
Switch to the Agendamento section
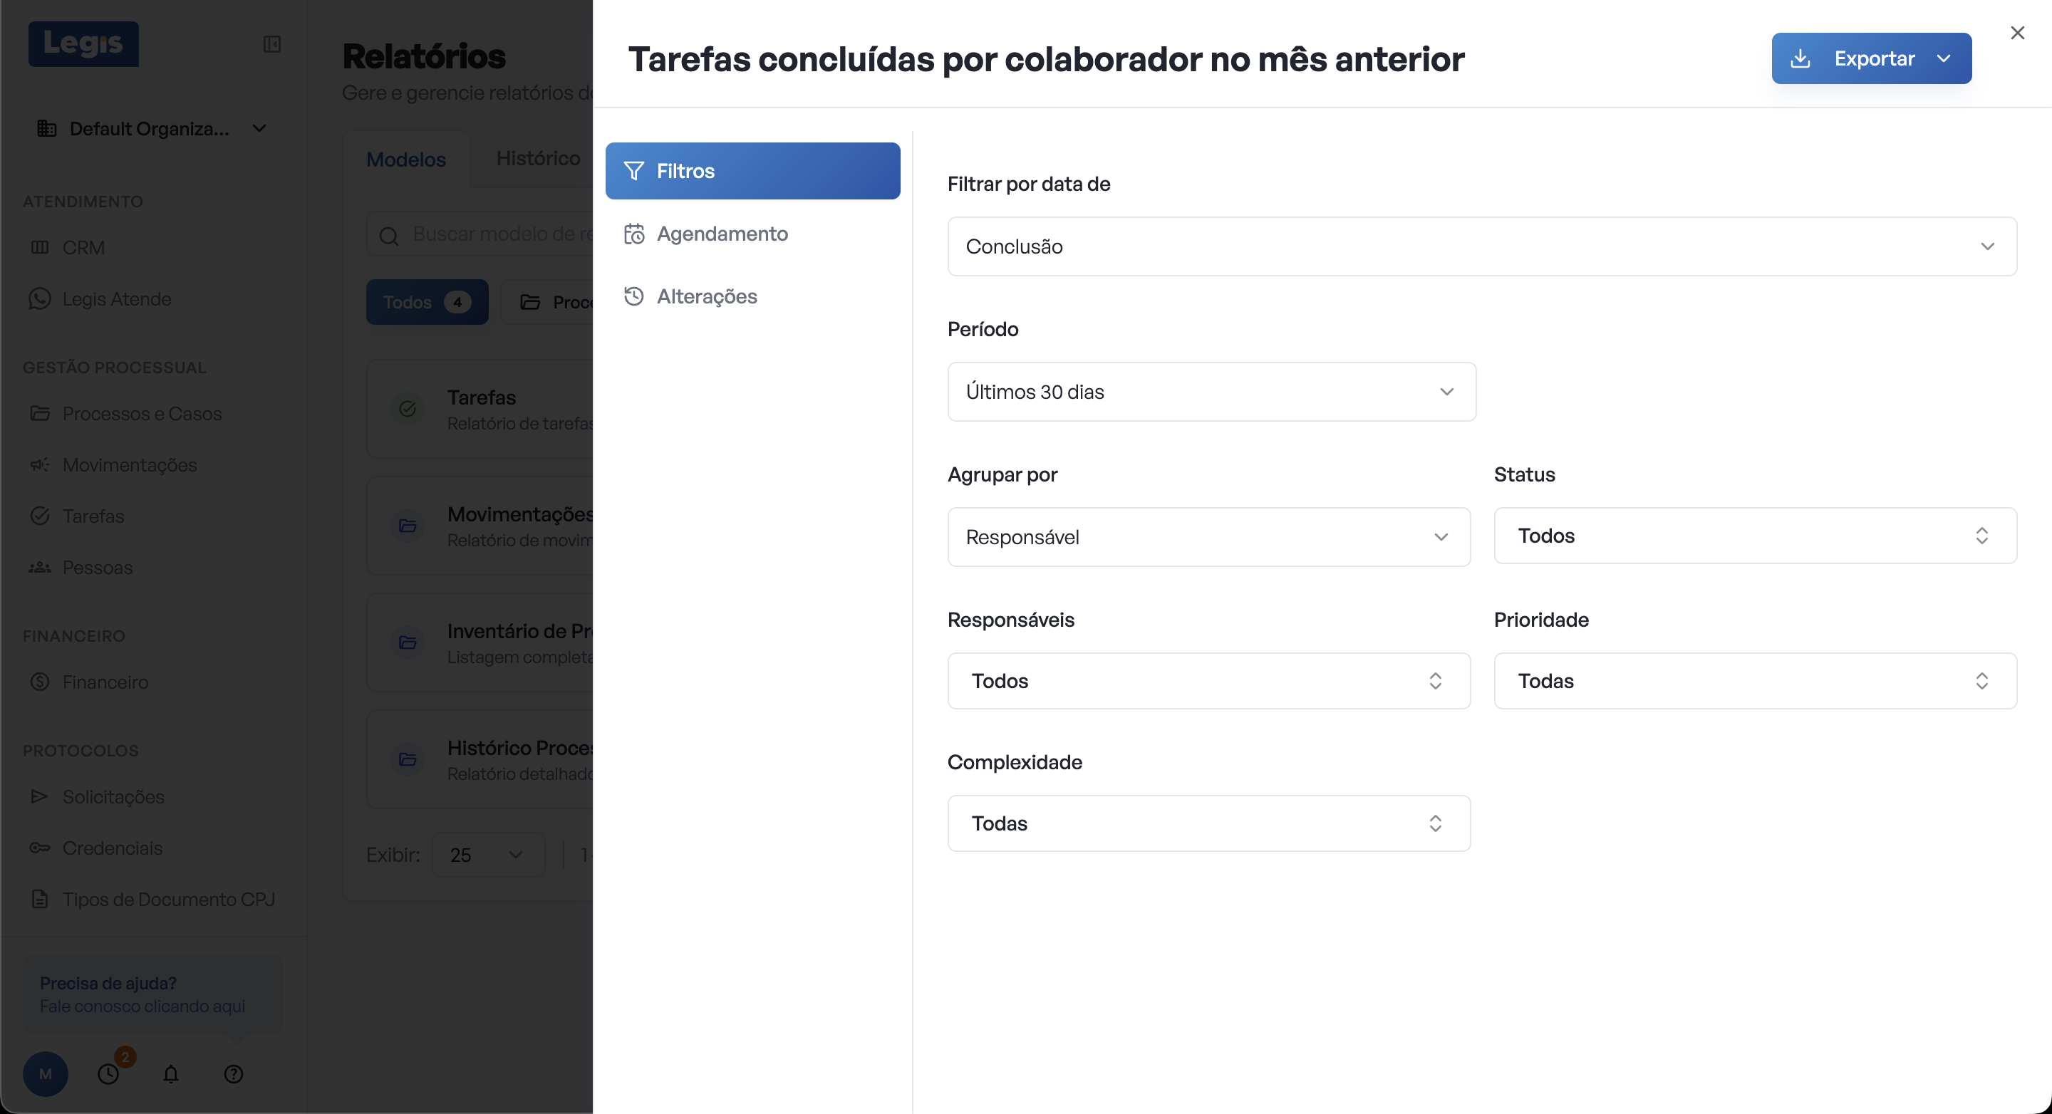(x=722, y=234)
